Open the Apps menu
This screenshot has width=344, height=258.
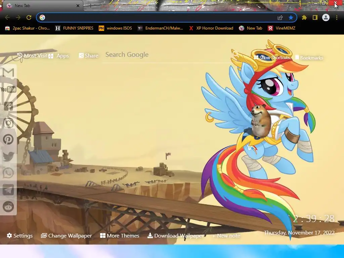(58, 56)
